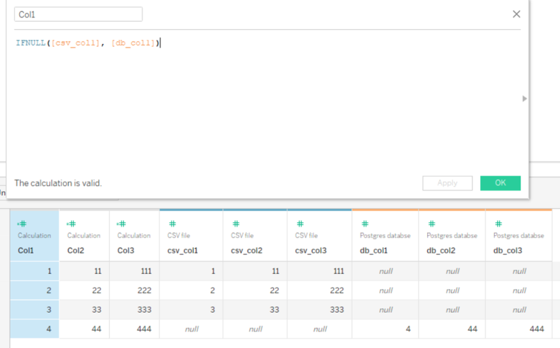Click the hash icon above csv_col3
Viewport: 560px width, 348px height.
300,224
